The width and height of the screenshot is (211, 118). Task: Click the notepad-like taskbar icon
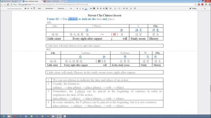coord(65,116)
